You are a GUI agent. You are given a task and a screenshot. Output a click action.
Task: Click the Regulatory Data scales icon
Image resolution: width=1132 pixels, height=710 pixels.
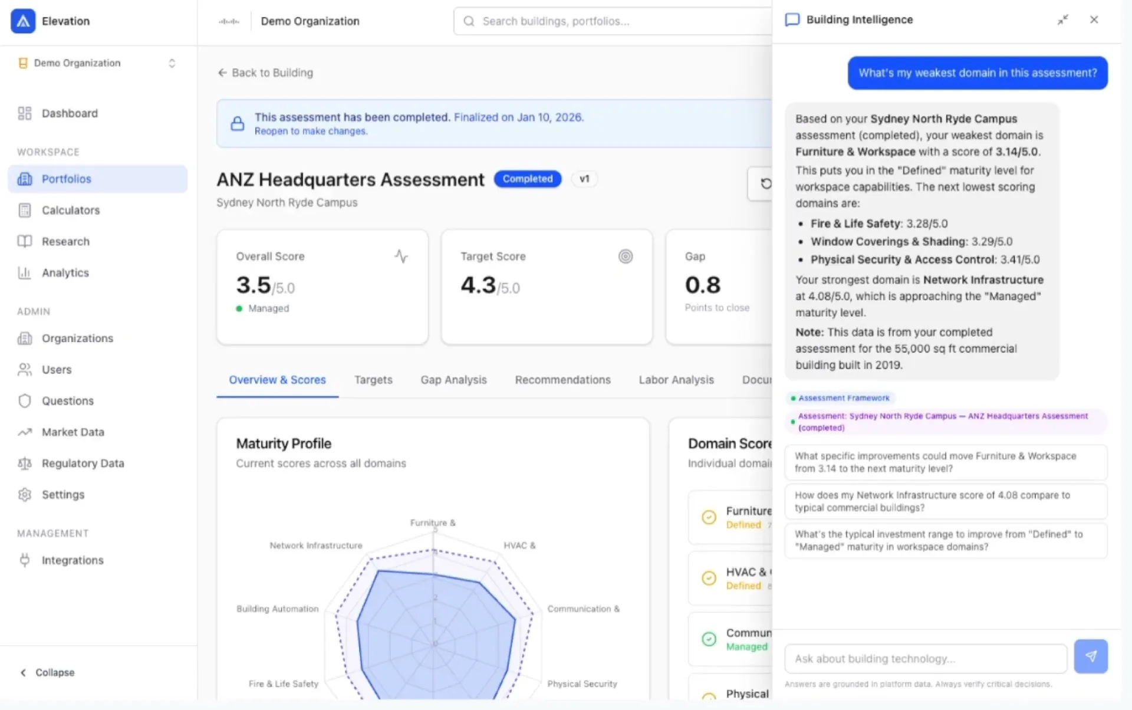[25, 464]
